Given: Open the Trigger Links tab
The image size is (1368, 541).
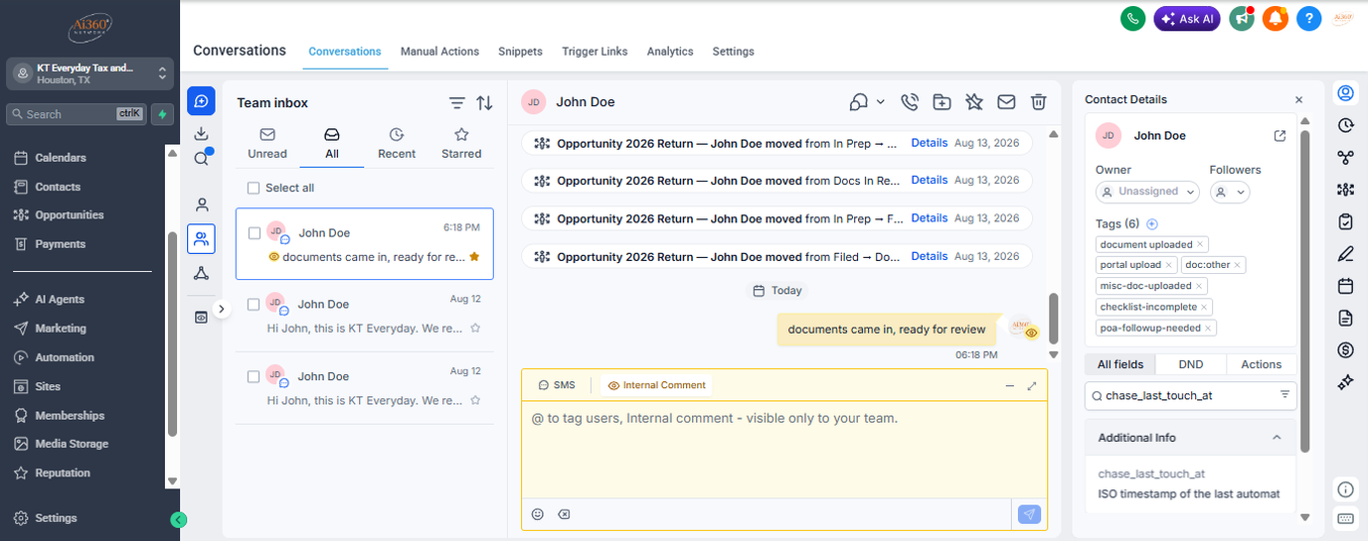Looking at the screenshot, I should [595, 52].
